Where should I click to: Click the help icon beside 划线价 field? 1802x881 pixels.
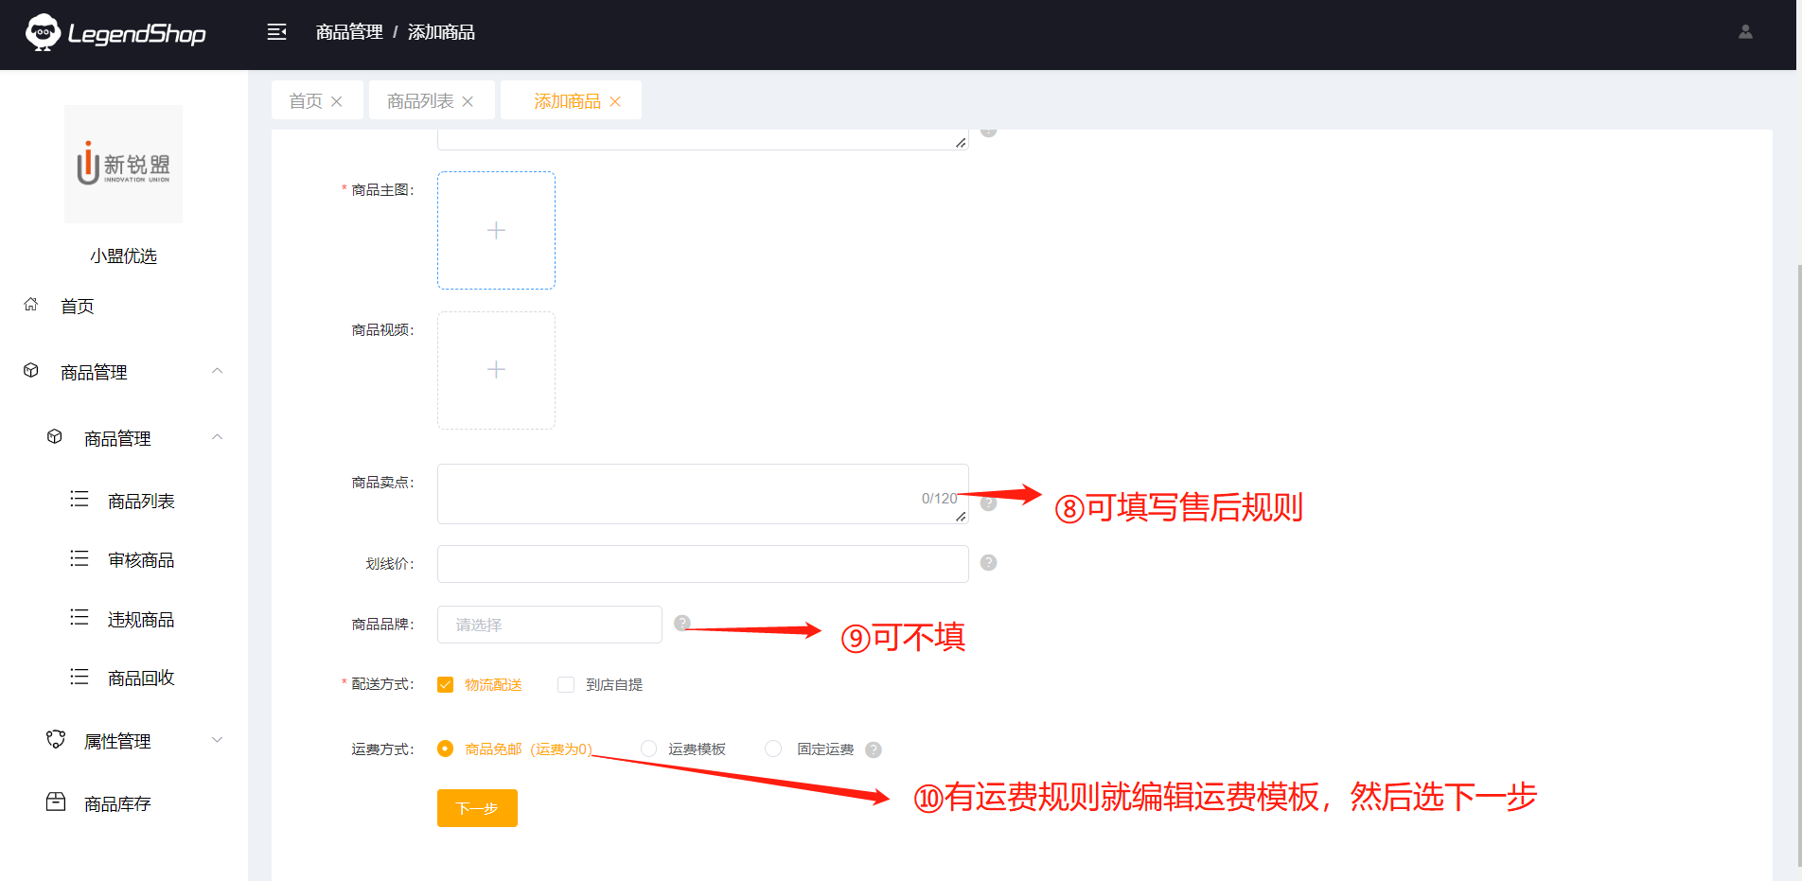pyautogui.click(x=988, y=563)
